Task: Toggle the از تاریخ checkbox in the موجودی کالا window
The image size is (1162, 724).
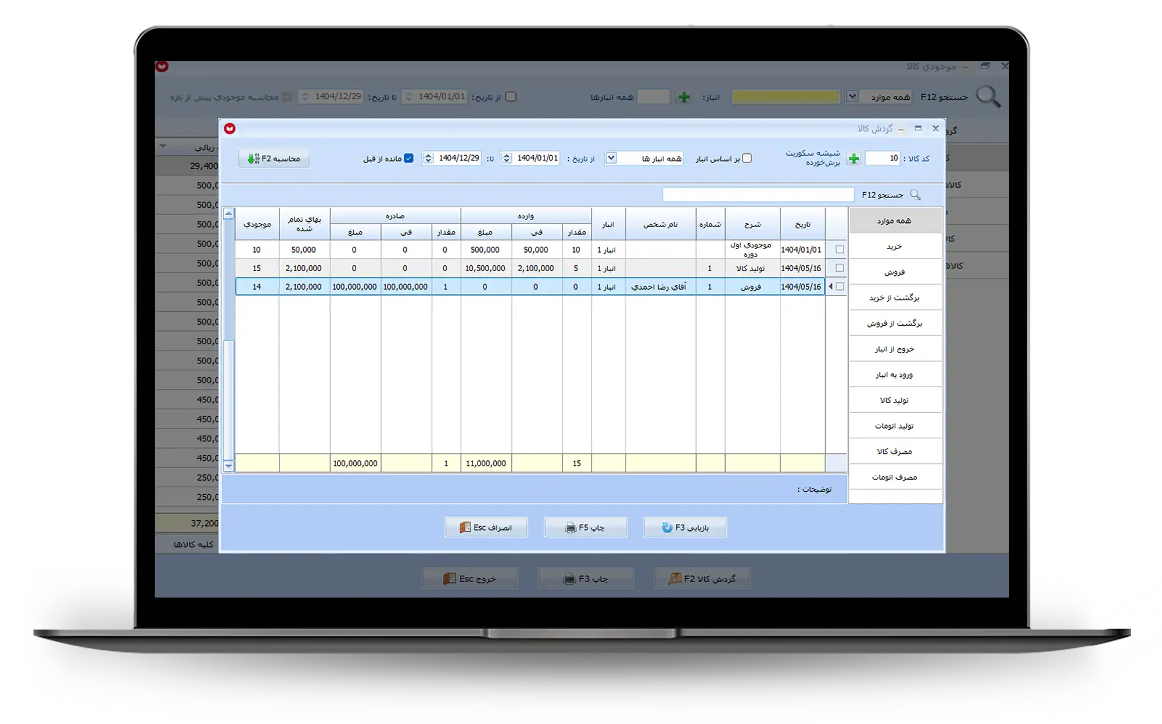Action: coord(511,96)
